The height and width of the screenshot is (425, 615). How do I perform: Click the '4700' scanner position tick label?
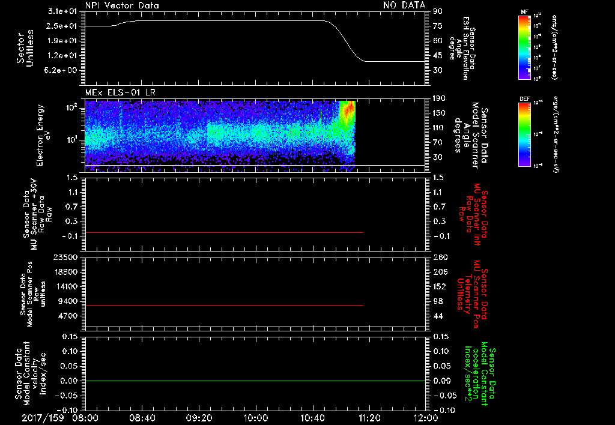point(67,316)
